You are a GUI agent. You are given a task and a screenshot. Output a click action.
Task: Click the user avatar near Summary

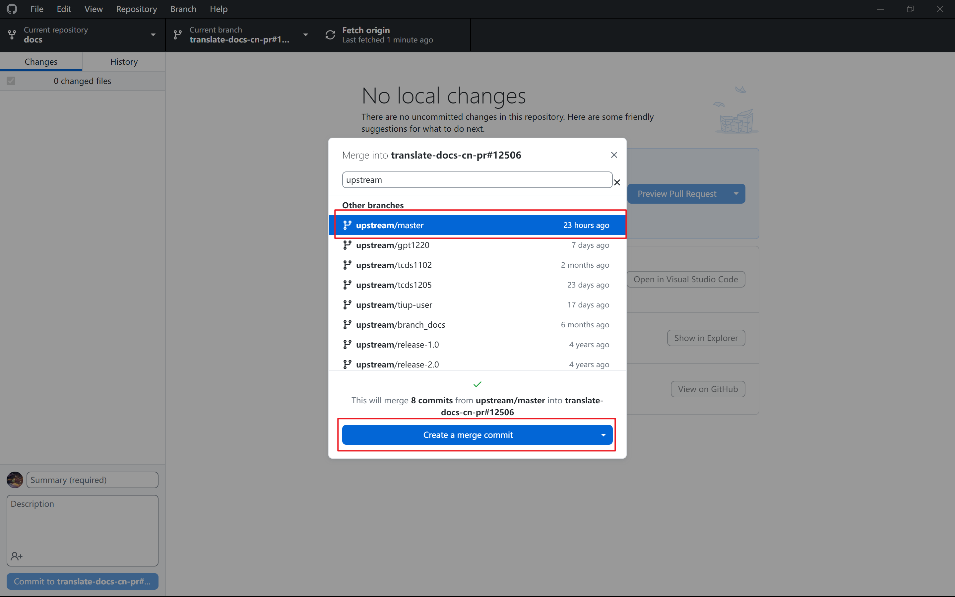[x=15, y=480]
